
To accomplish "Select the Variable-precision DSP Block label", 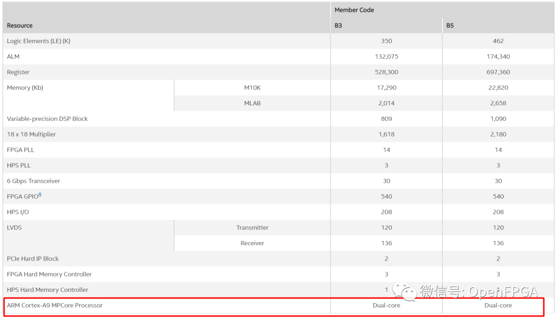I will [x=47, y=119].
